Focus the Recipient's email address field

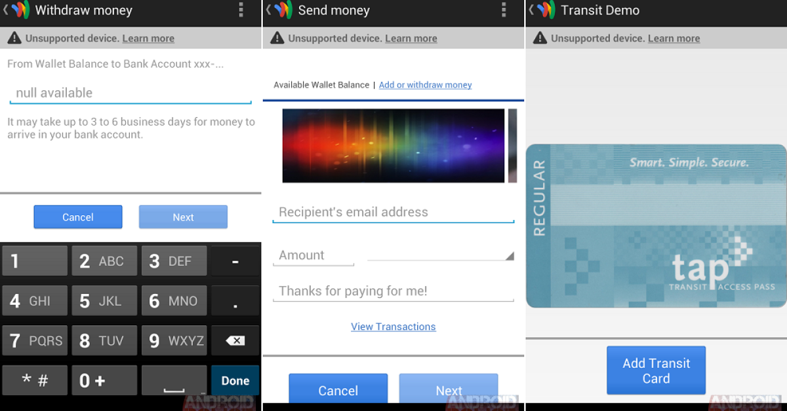[x=393, y=212]
